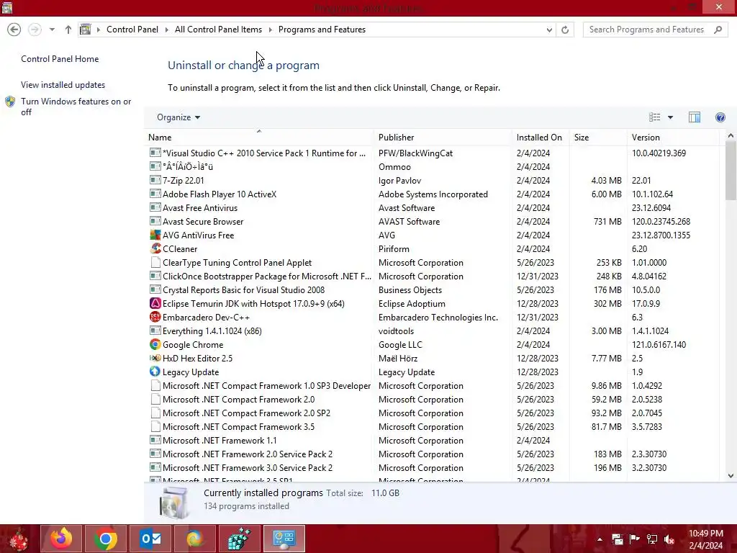
Task: Select Crystal Reports Basic for Visual Studio 2008
Action: click(x=243, y=290)
